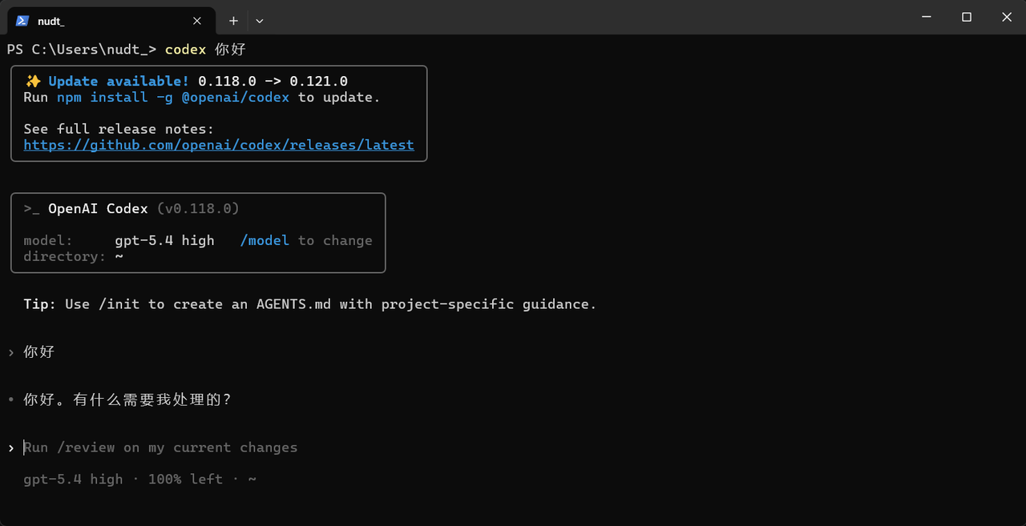
Task: Close the nudt_ terminal tab
Action: [197, 21]
